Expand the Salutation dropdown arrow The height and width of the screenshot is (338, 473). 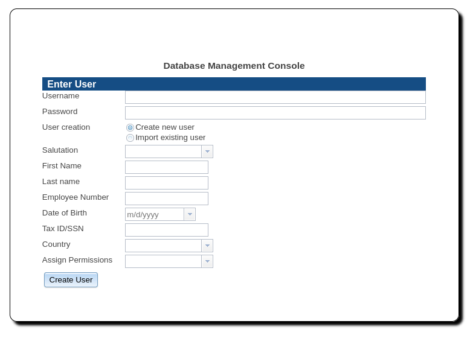coord(207,151)
